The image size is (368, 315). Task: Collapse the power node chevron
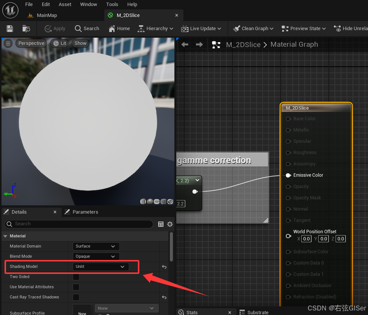[197, 180]
